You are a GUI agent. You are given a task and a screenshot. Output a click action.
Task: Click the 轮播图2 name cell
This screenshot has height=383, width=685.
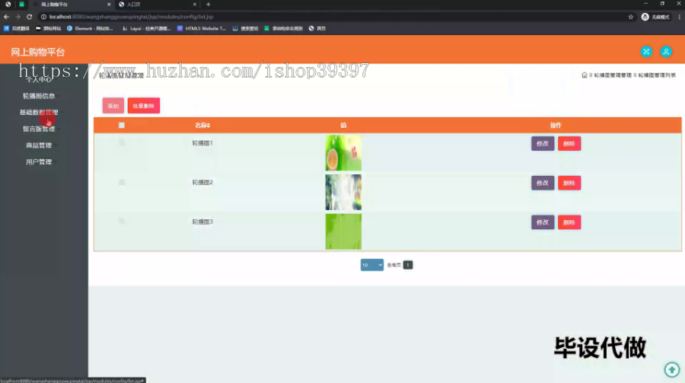[x=202, y=182]
